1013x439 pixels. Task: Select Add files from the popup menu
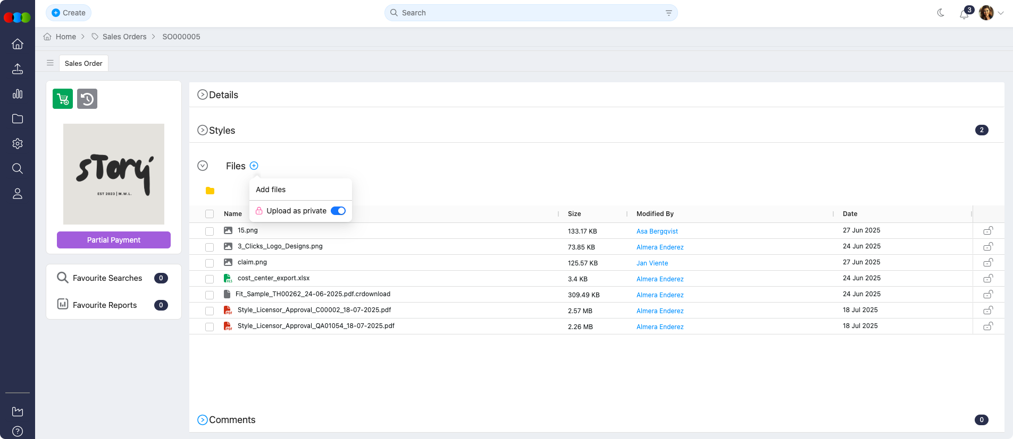[271, 190]
